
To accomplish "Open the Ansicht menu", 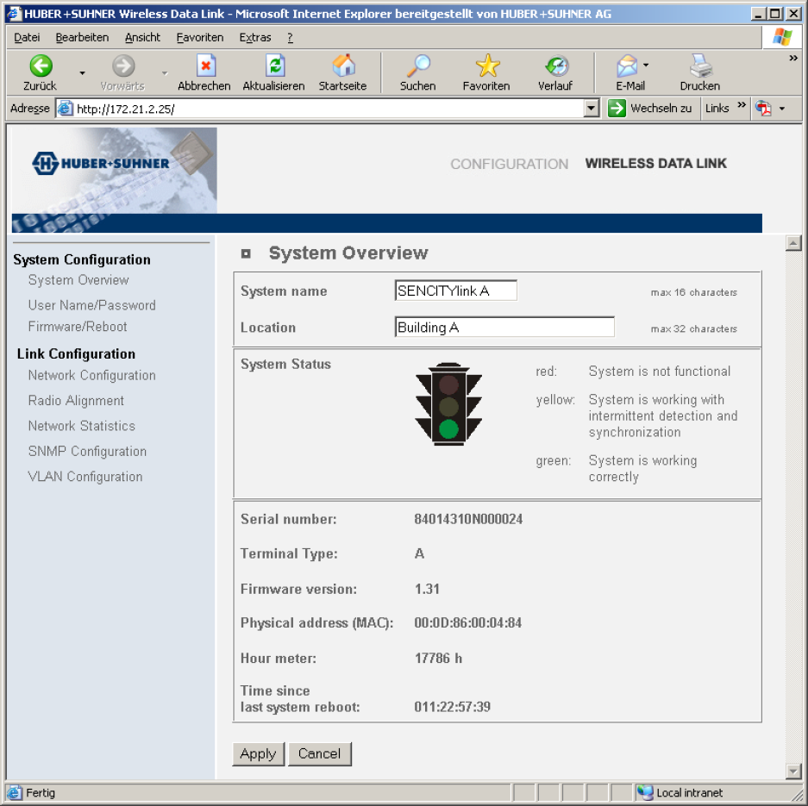I will pyautogui.click(x=142, y=38).
